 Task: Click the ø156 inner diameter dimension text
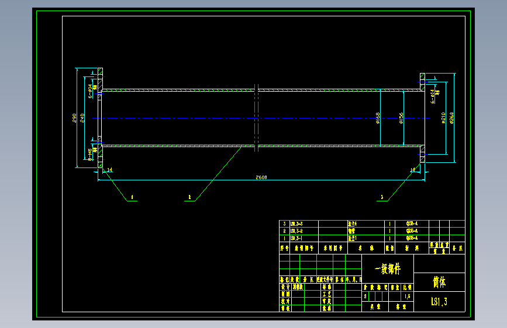coord(401,118)
